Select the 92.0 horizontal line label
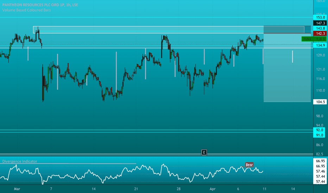Viewport: 328px width, 193px height. pyautogui.click(x=319, y=130)
